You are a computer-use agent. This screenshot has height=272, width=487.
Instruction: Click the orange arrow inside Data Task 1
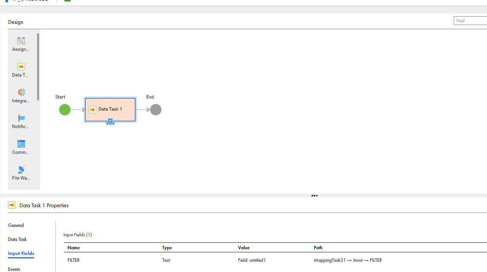coord(92,110)
